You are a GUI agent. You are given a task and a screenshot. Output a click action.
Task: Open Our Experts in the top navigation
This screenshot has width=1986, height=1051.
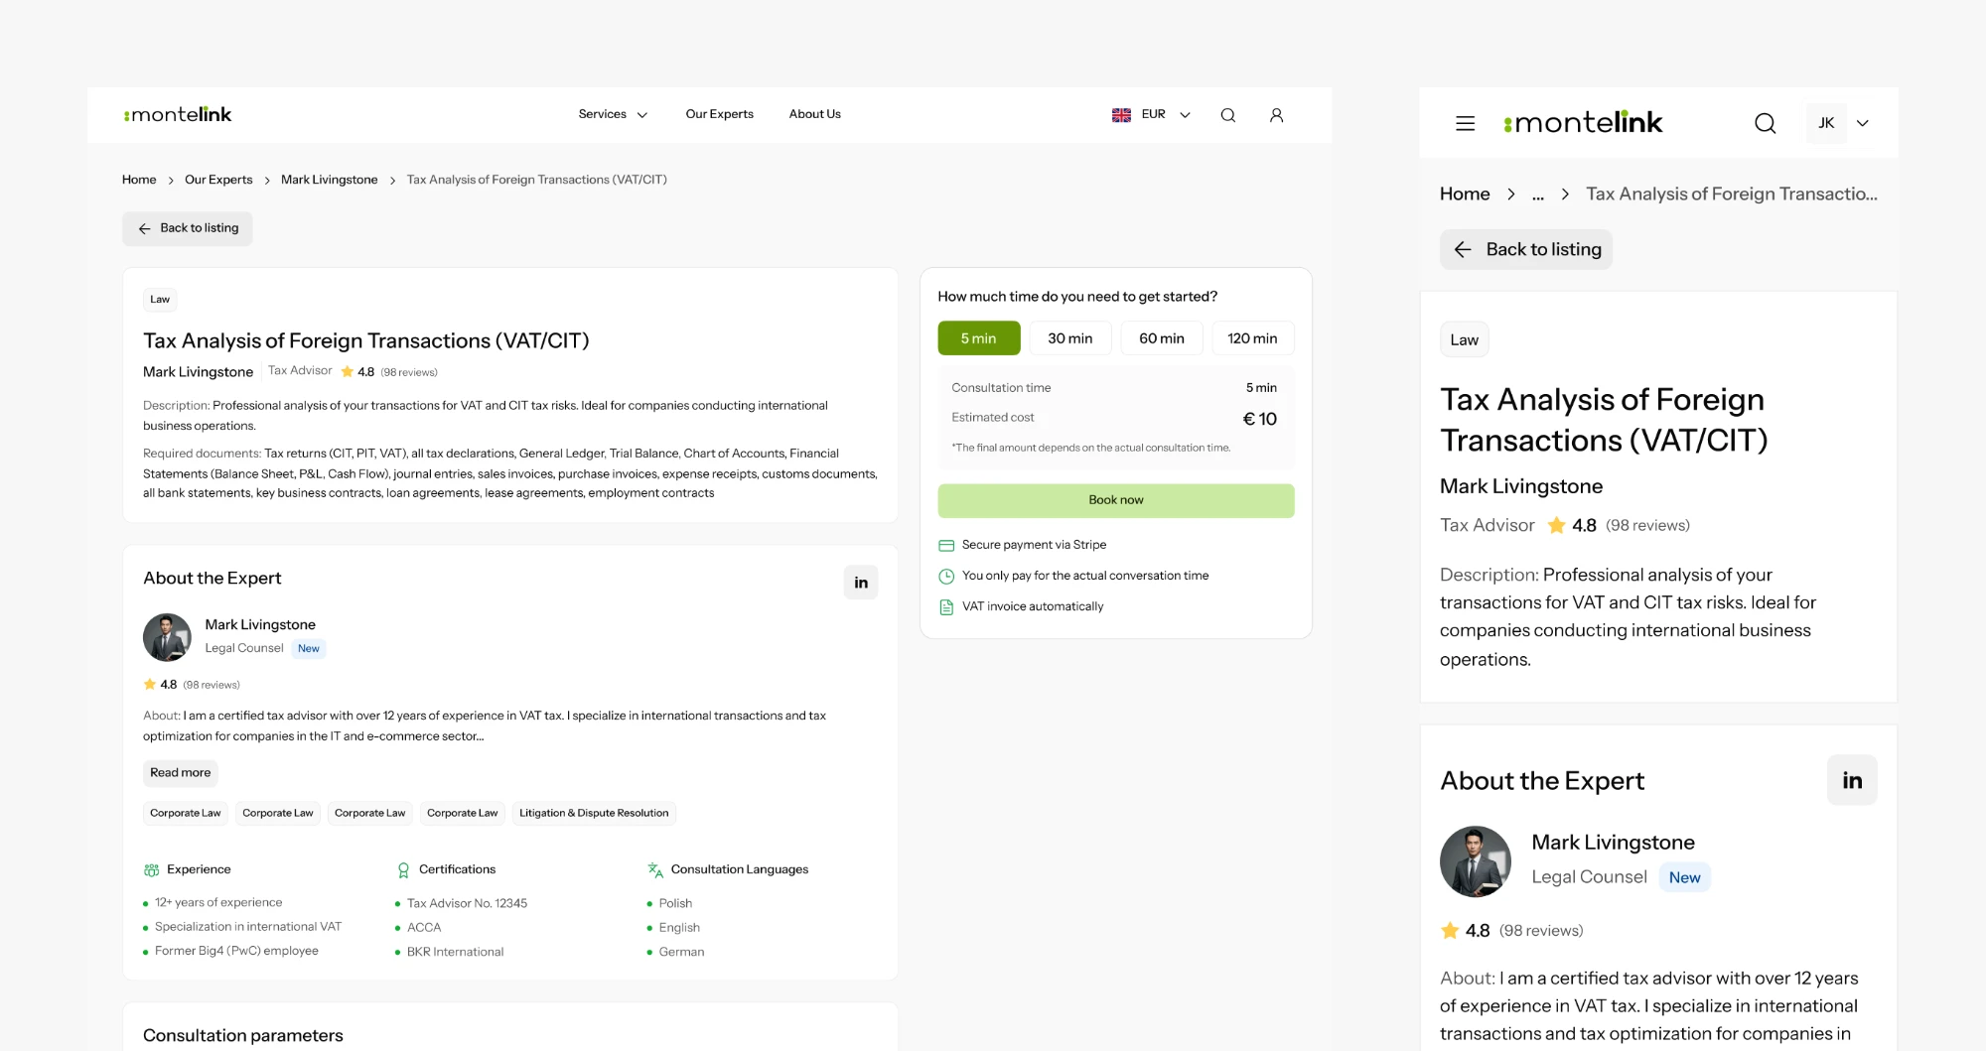pyautogui.click(x=719, y=115)
